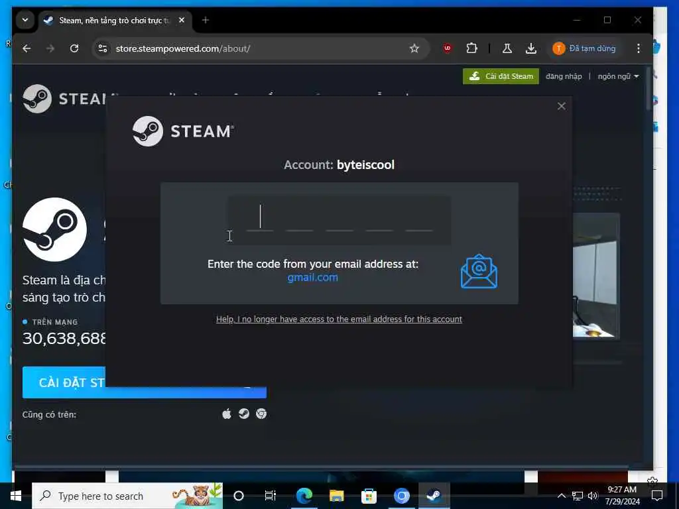The width and height of the screenshot is (679, 509).
Task: Open the profile Đã tạm dừng button
Action: pos(585,48)
